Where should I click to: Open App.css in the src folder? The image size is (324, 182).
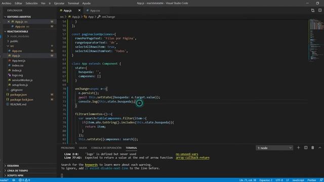17,51
